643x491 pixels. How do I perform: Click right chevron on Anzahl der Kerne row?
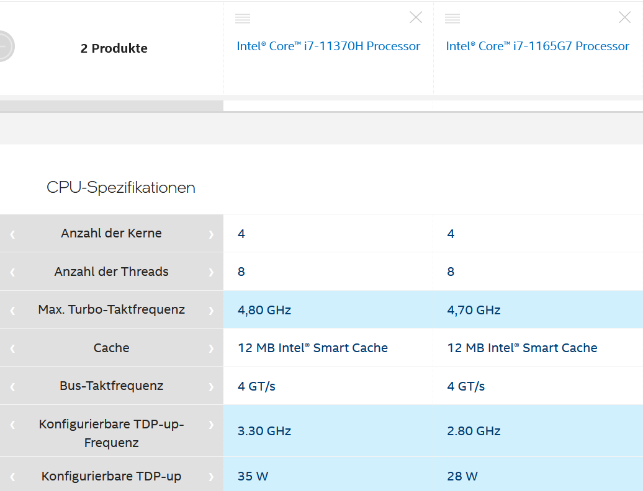click(x=211, y=234)
